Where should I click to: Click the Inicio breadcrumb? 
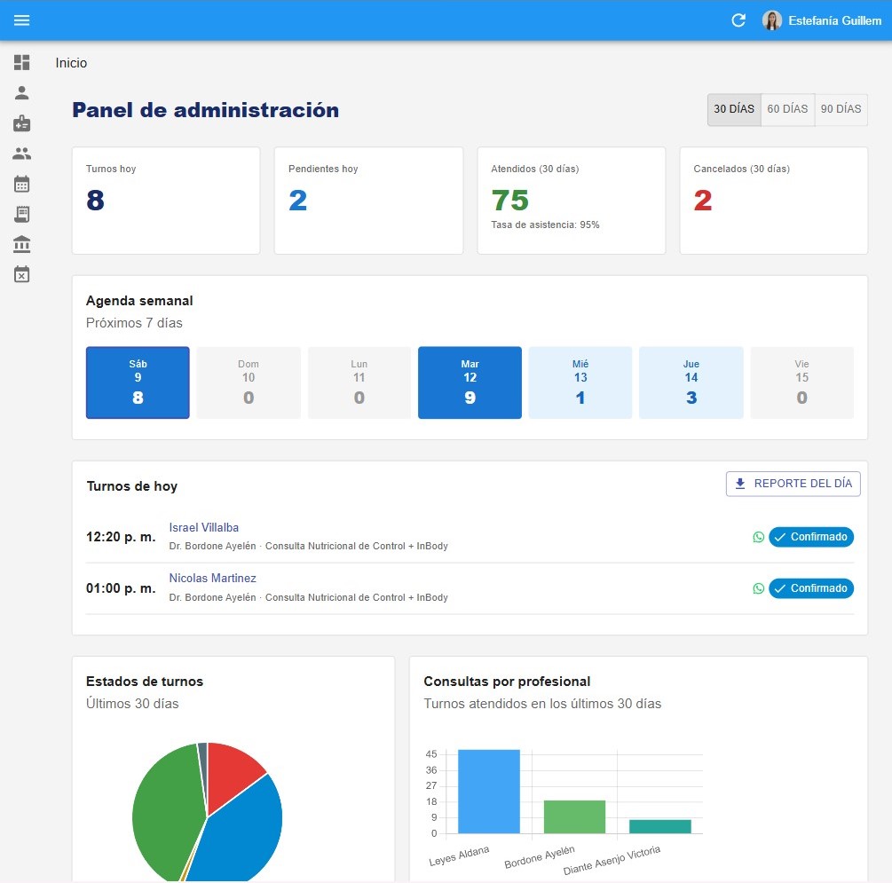71,63
